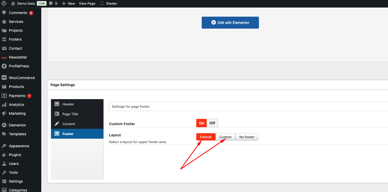The height and width of the screenshot is (192, 388).
Task: Click the Projects folder icon
Action: click(4, 30)
